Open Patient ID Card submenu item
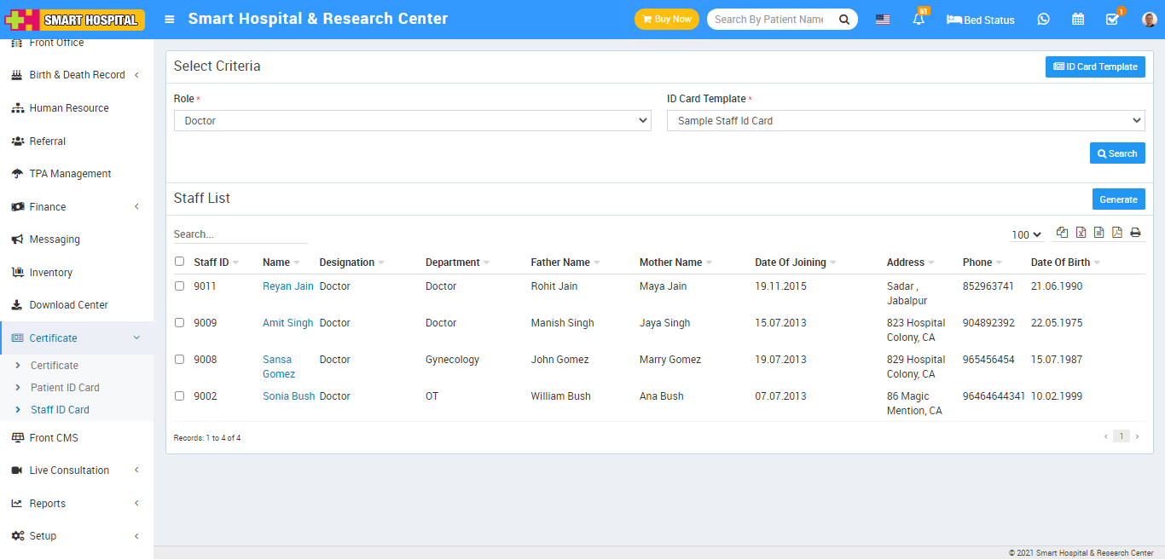The height and width of the screenshot is (560, 1165). [x=65, y=388]
